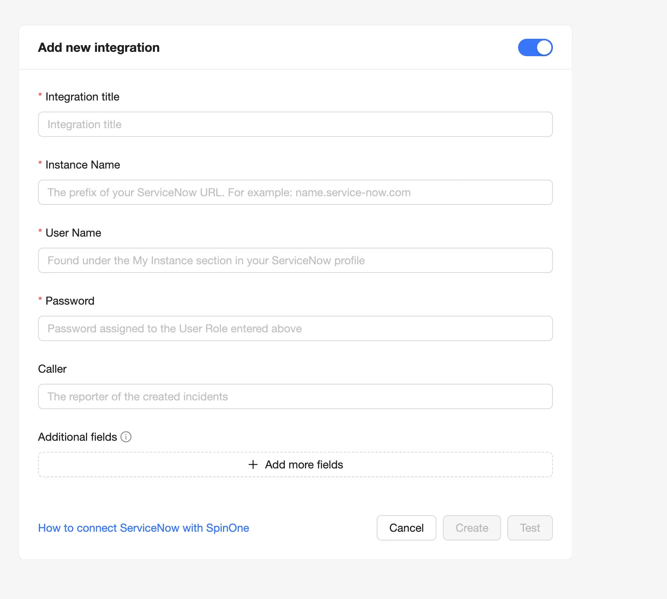
Task: Click the Caller placeholder text
Action: coord(137,396)
